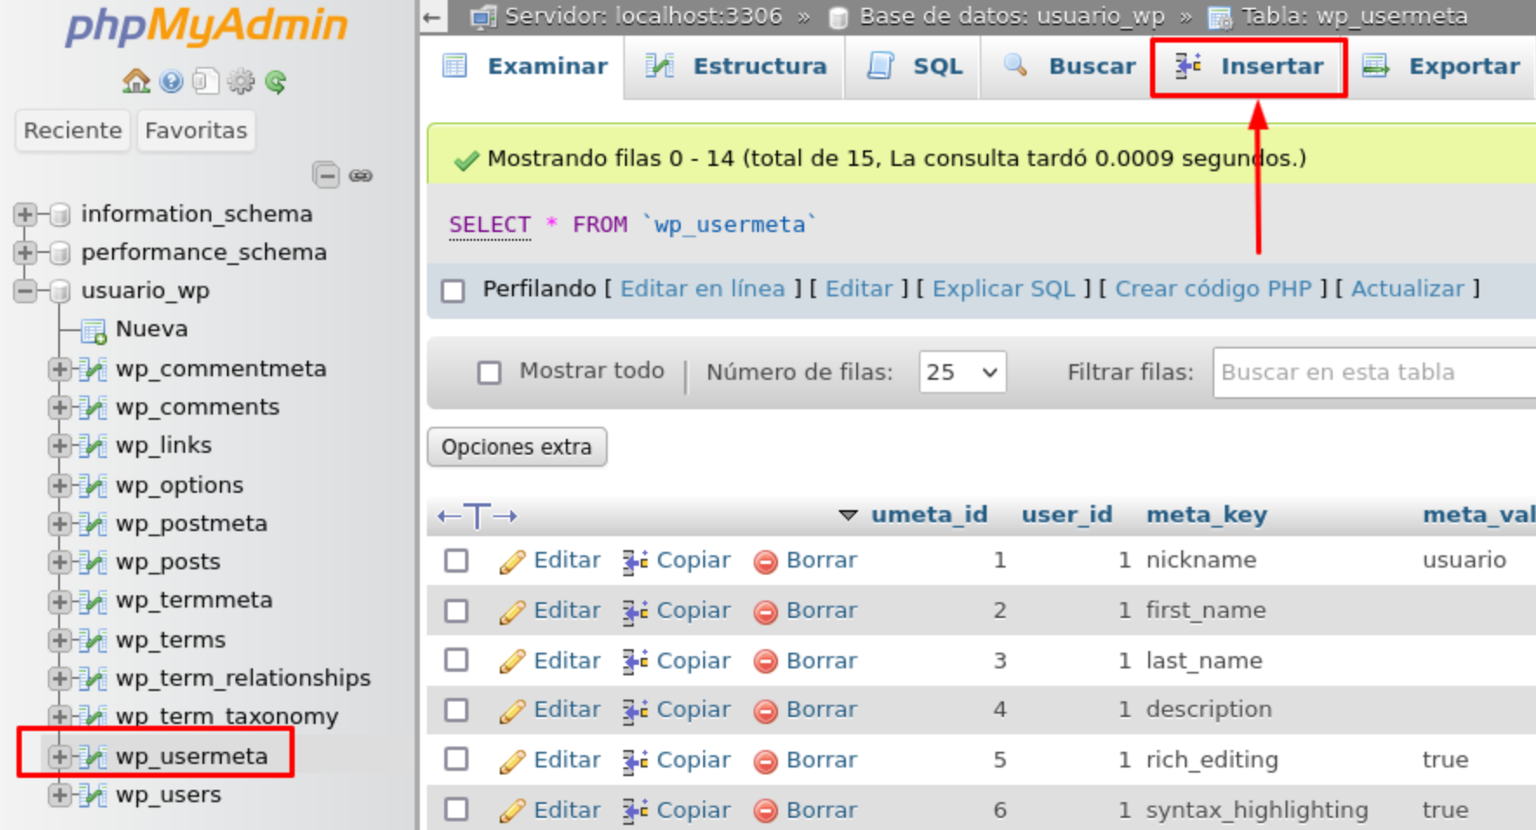Select the row checkbox for first_name
1536x830 pixels.
tap(456, 611)
